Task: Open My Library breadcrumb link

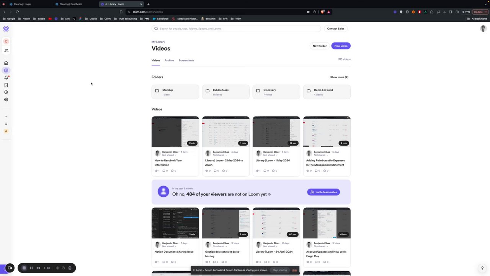Action: point(158,42)
